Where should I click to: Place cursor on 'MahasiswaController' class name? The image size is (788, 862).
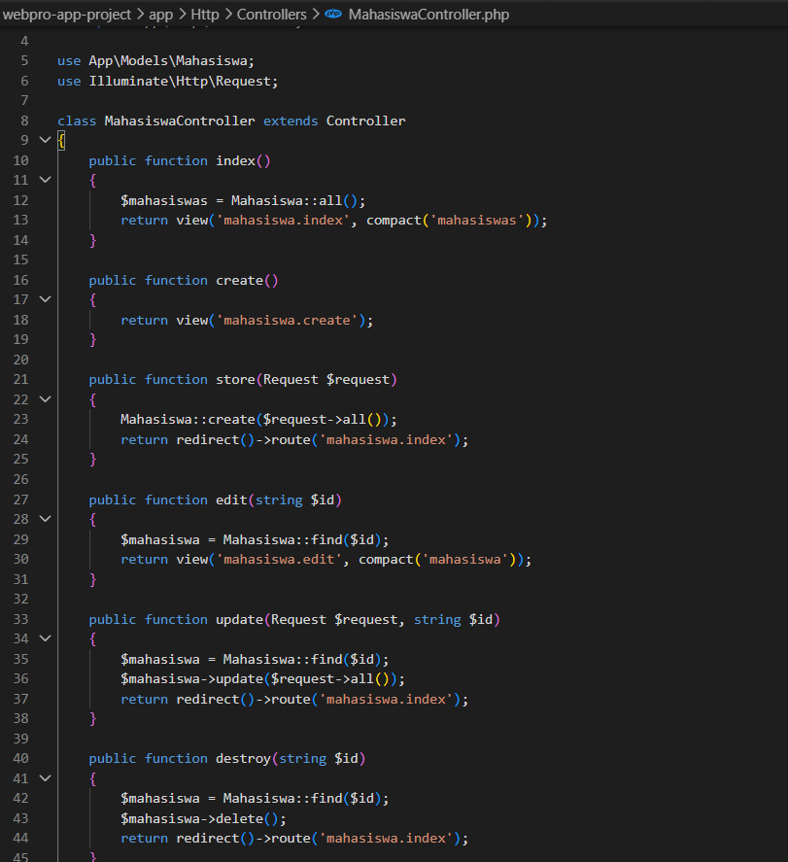tap(180, 121)
